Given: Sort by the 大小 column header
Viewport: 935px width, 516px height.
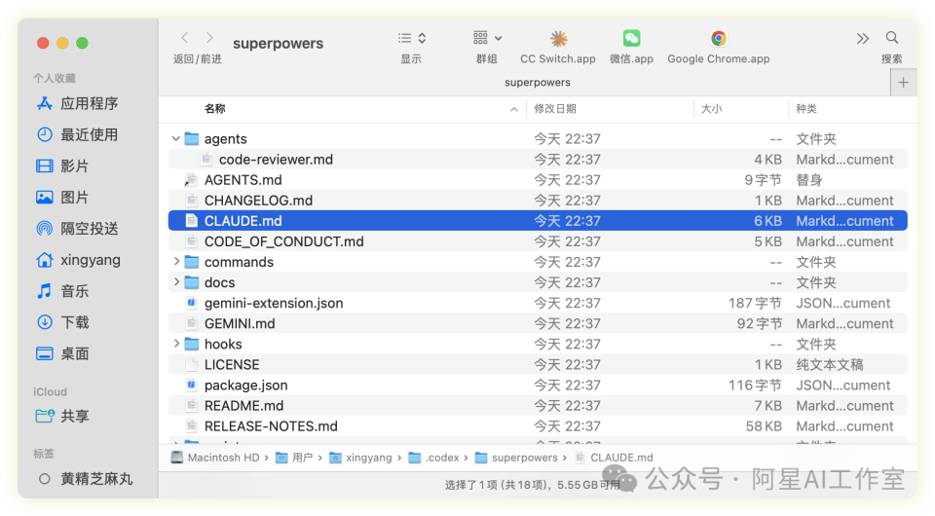Looking at the screenshot, I should (711, 108).
